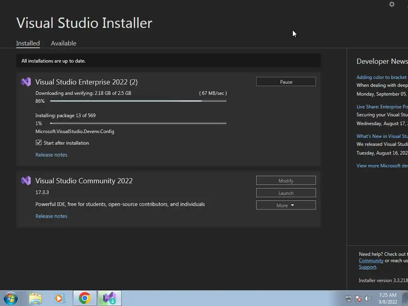The image size is (408, 306).
Task: Open the Support link
Action: (367, 267)
